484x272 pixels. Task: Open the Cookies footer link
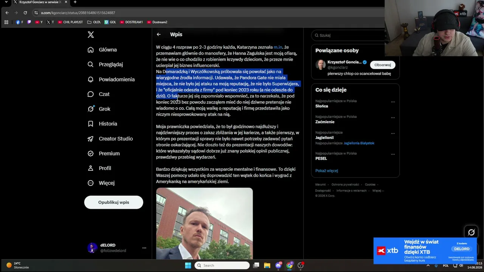pos(370,185)
